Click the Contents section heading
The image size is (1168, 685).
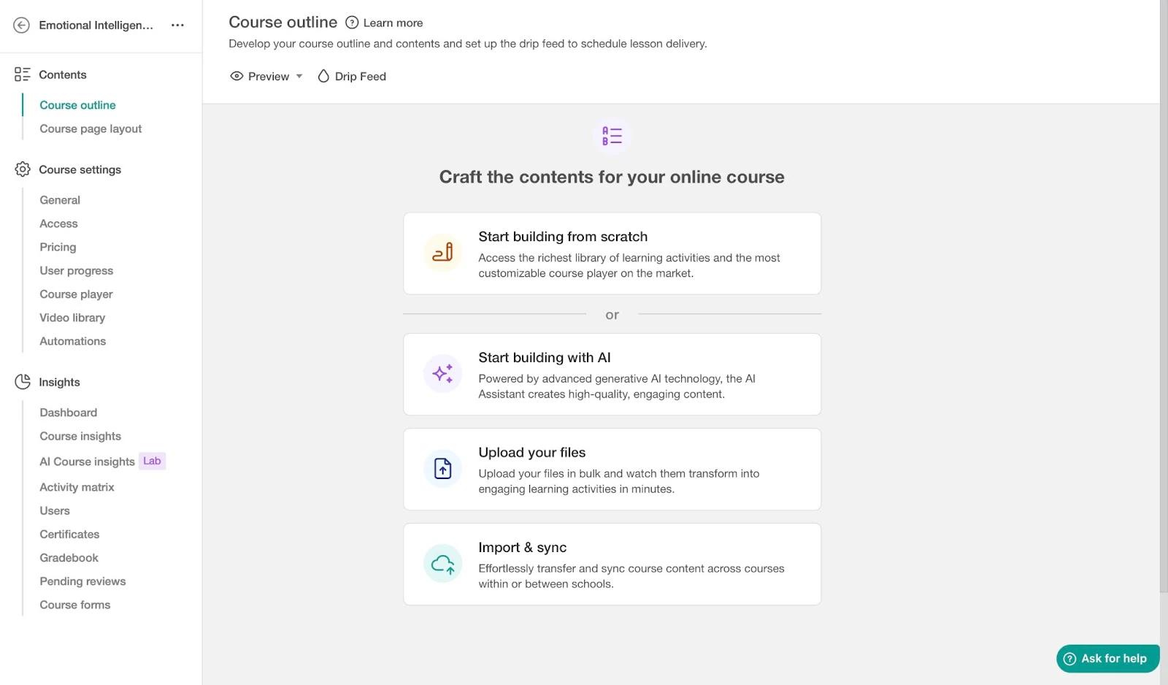[63, 74]
